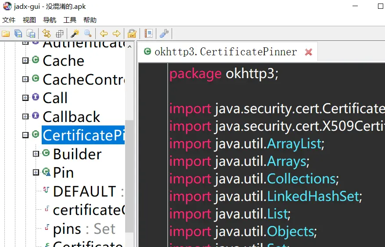385x247 pixels.
Task: Expand the Cache tree node
Action: (x=25, y=61)
